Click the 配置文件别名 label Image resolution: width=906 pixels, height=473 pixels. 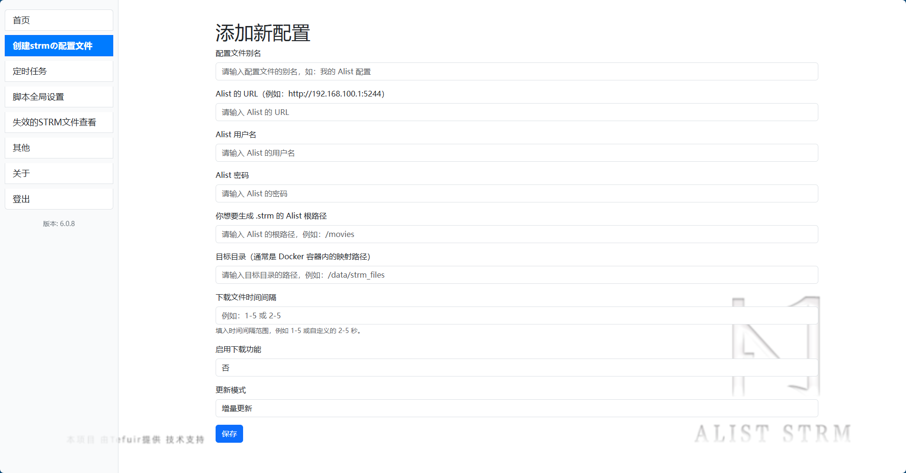(238, 53)
